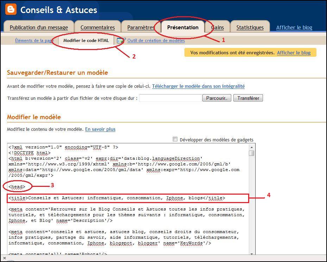This screenshot has height=262, width=327.
Task: Open the Statistiques tab
Action: [250, 28]
